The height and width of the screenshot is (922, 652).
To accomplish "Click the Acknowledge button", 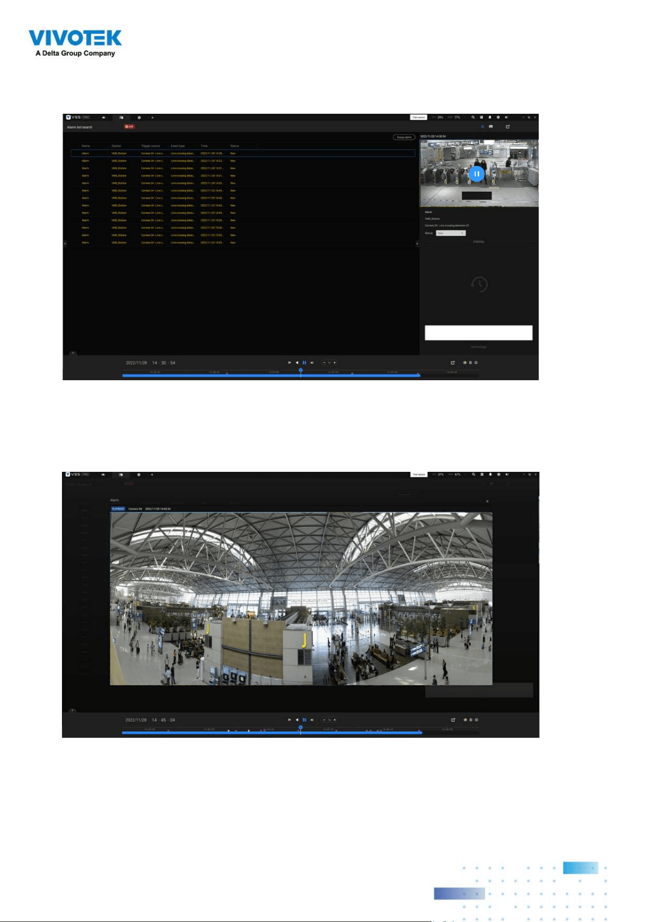I will (479, 347).
